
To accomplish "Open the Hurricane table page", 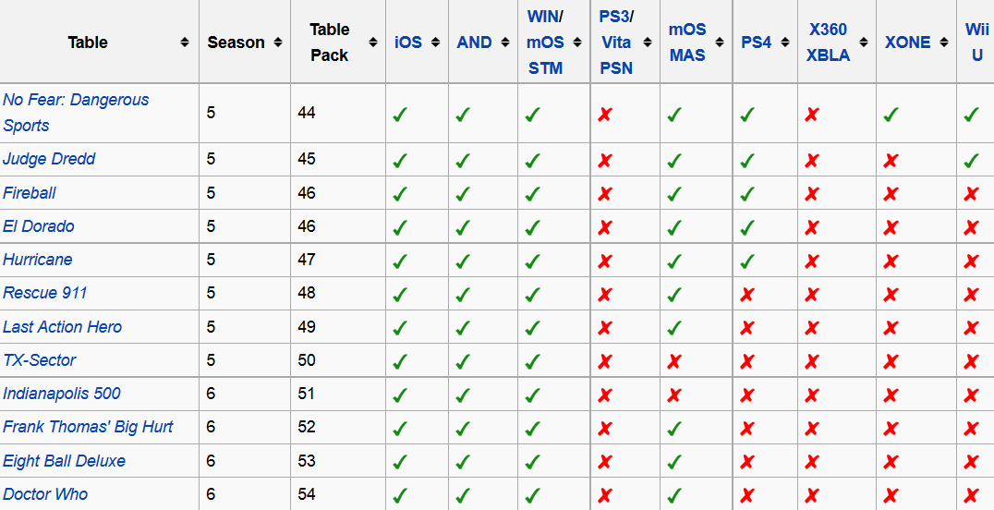I will (38, 260).
